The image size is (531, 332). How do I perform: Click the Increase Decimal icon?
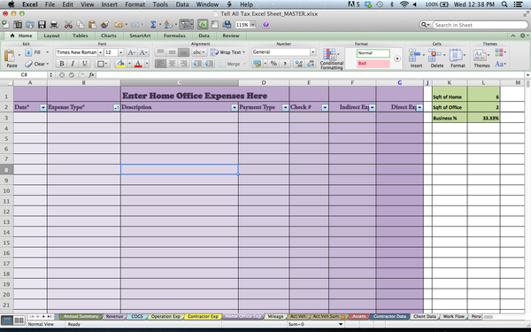(x=299, y=64)
